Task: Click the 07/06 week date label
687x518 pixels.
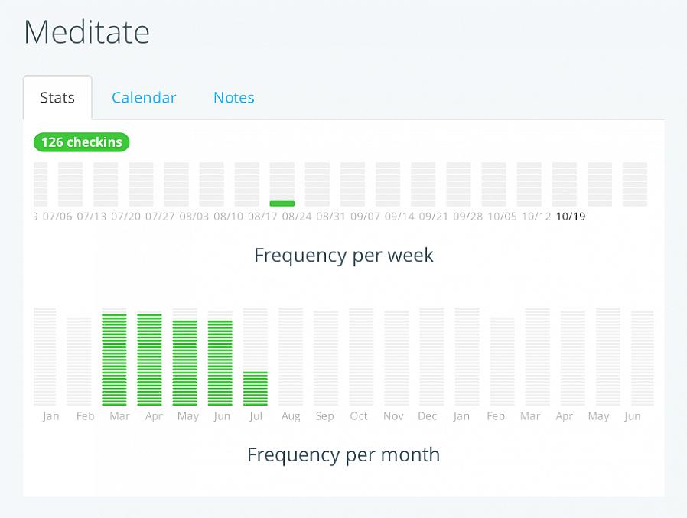Action: click(57, 217)
